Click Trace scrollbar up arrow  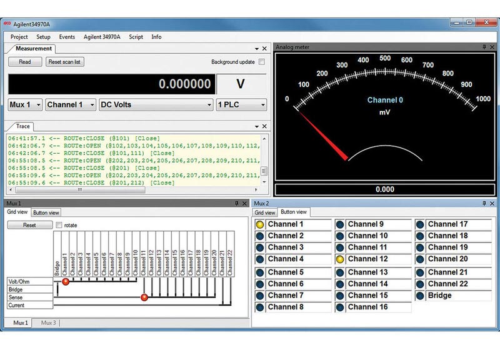pos(264,139)
